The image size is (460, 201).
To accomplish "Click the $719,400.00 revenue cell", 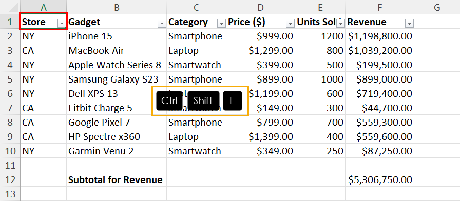I will pos(379,93).
